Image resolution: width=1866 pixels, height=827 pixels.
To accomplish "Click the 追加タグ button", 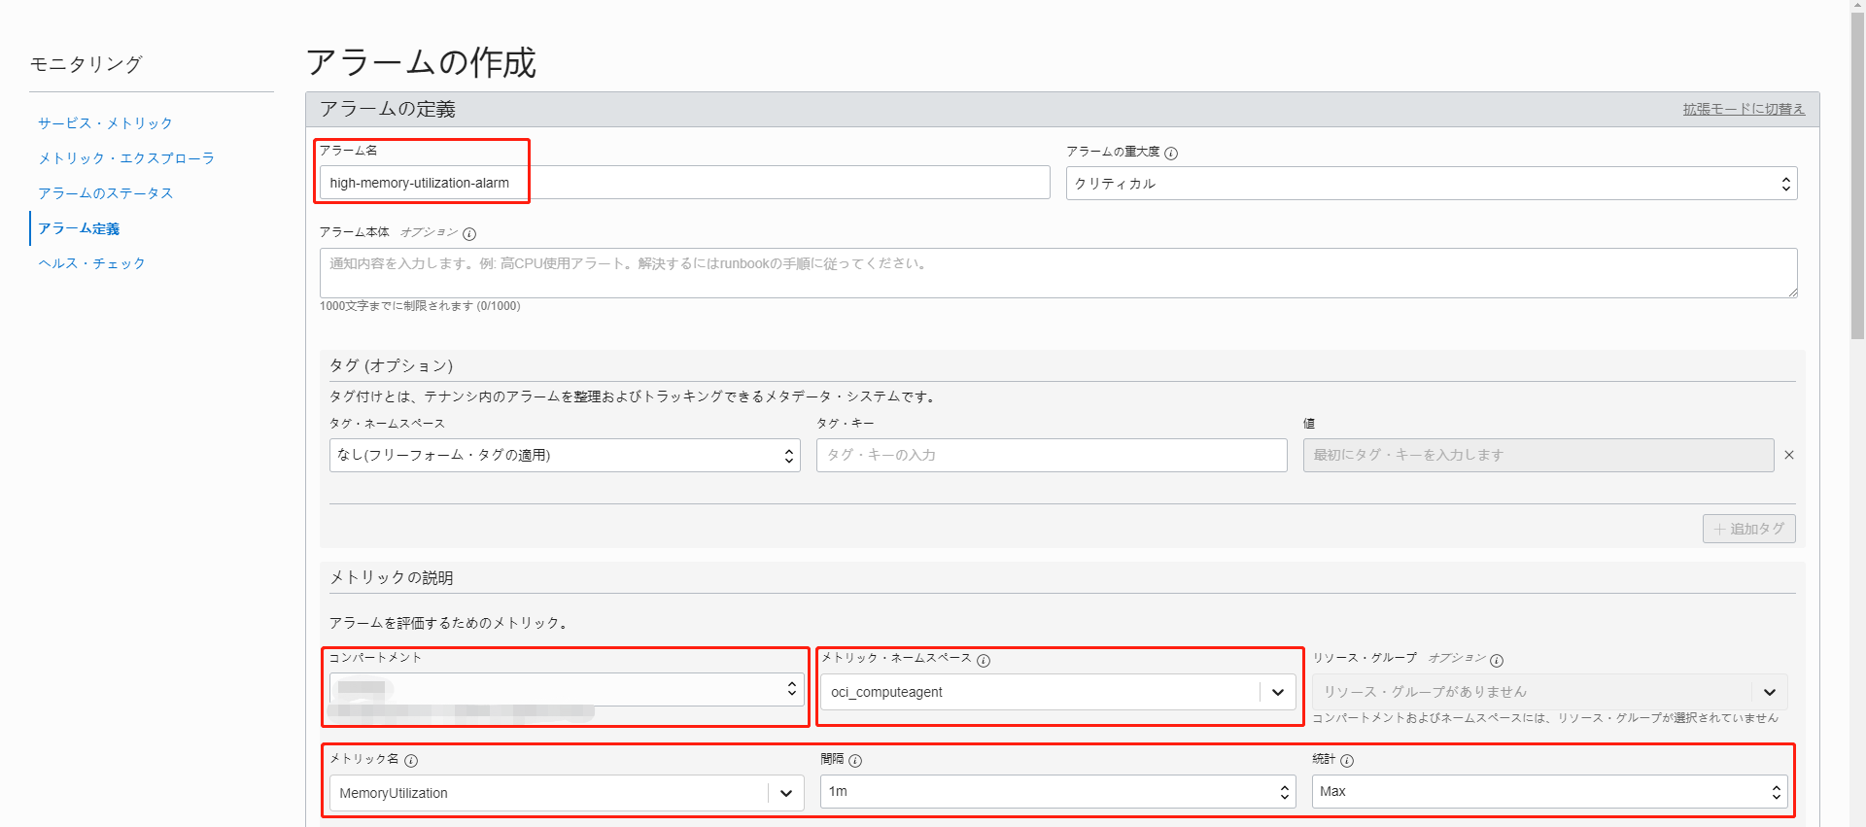I will click(x=1748, y=529).
